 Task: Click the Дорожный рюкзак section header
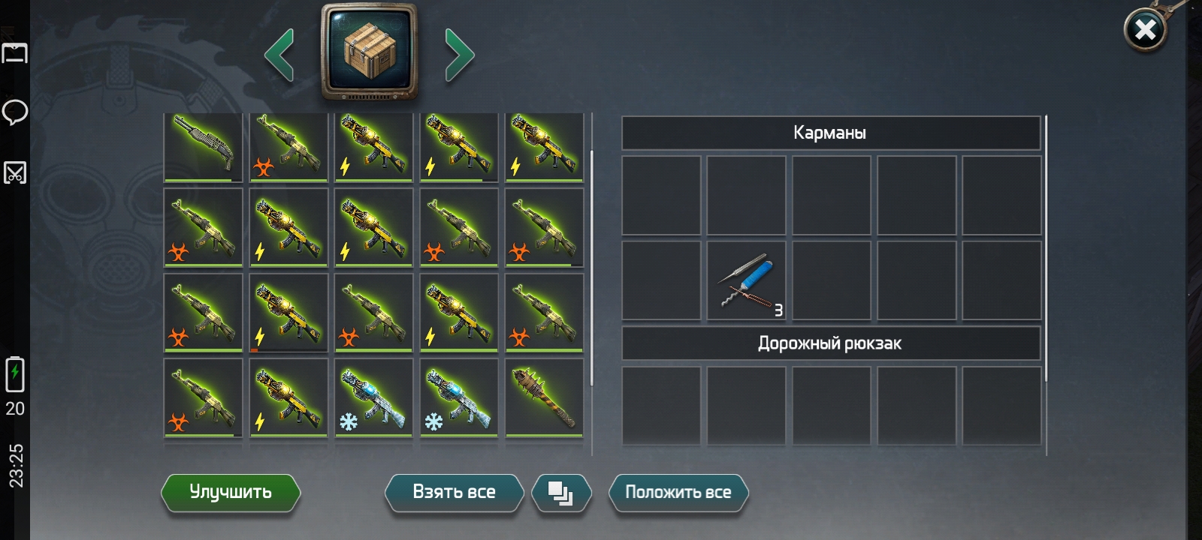click(830, 343)
